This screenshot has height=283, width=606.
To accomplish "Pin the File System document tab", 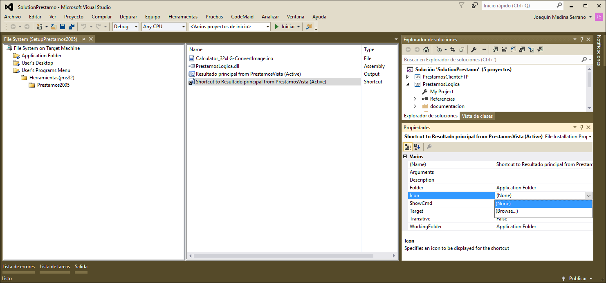I will point(83,39).
